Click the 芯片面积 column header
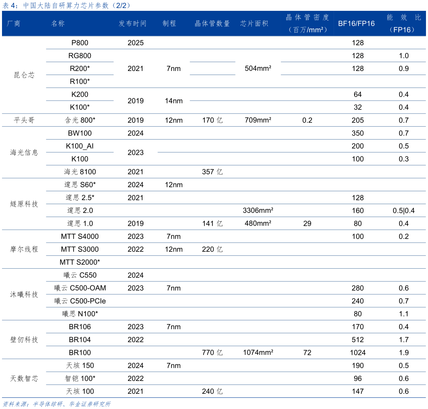The image size is (428, 409). pyautogui.click(x=254, y=24)
